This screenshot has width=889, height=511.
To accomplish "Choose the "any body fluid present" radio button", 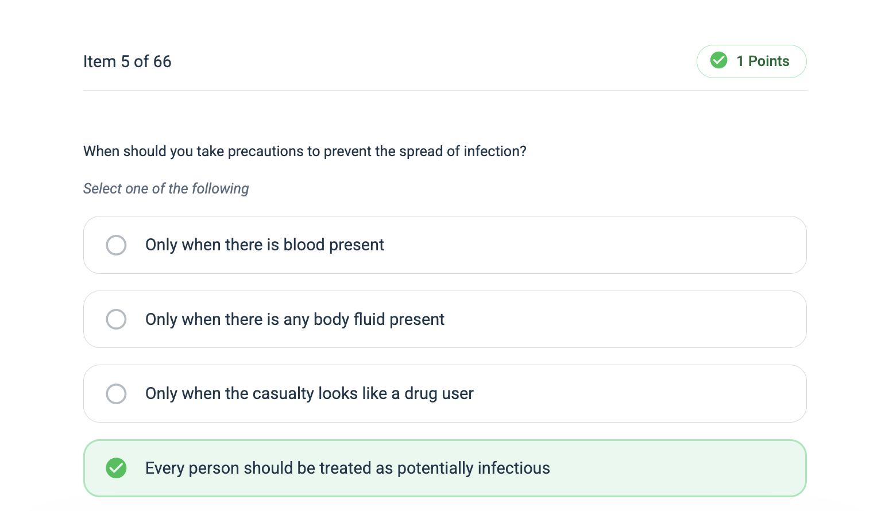I will [x=116, y=319].
